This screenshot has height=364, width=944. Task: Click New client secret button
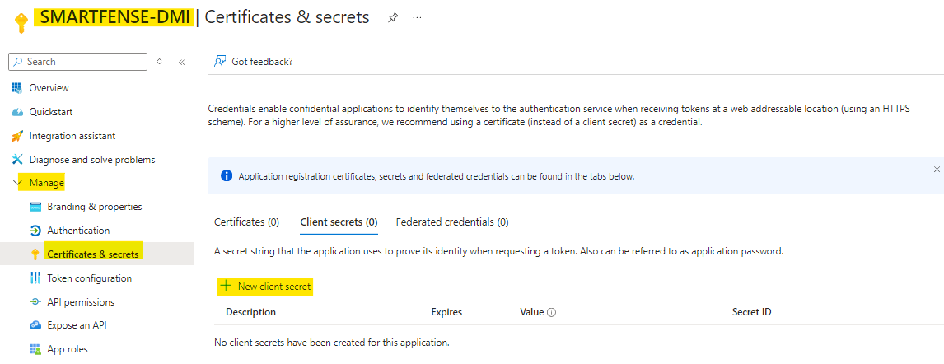coord(265,287)
